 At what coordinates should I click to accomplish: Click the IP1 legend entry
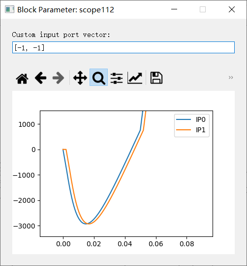(x=191, y=130)
